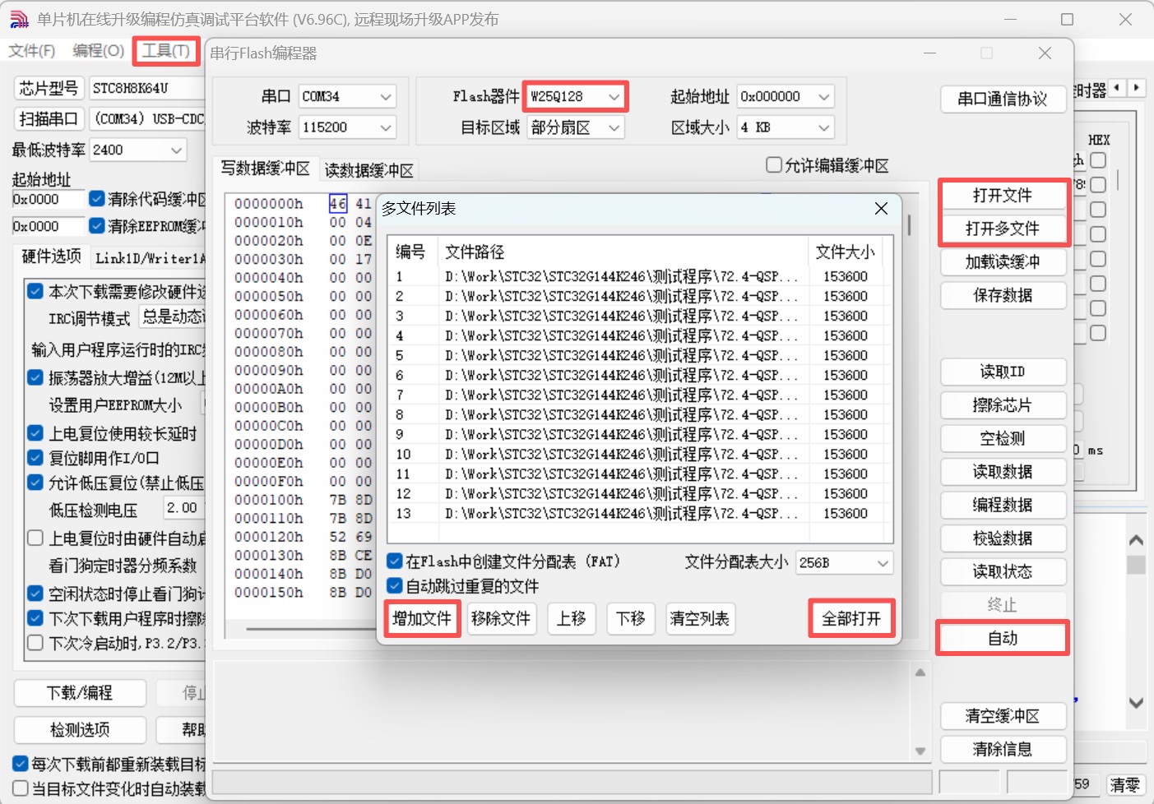This screenshot has height=804, width=1154.
Task: Open the 文件(F) menu
Action: (x=32, y=51)
